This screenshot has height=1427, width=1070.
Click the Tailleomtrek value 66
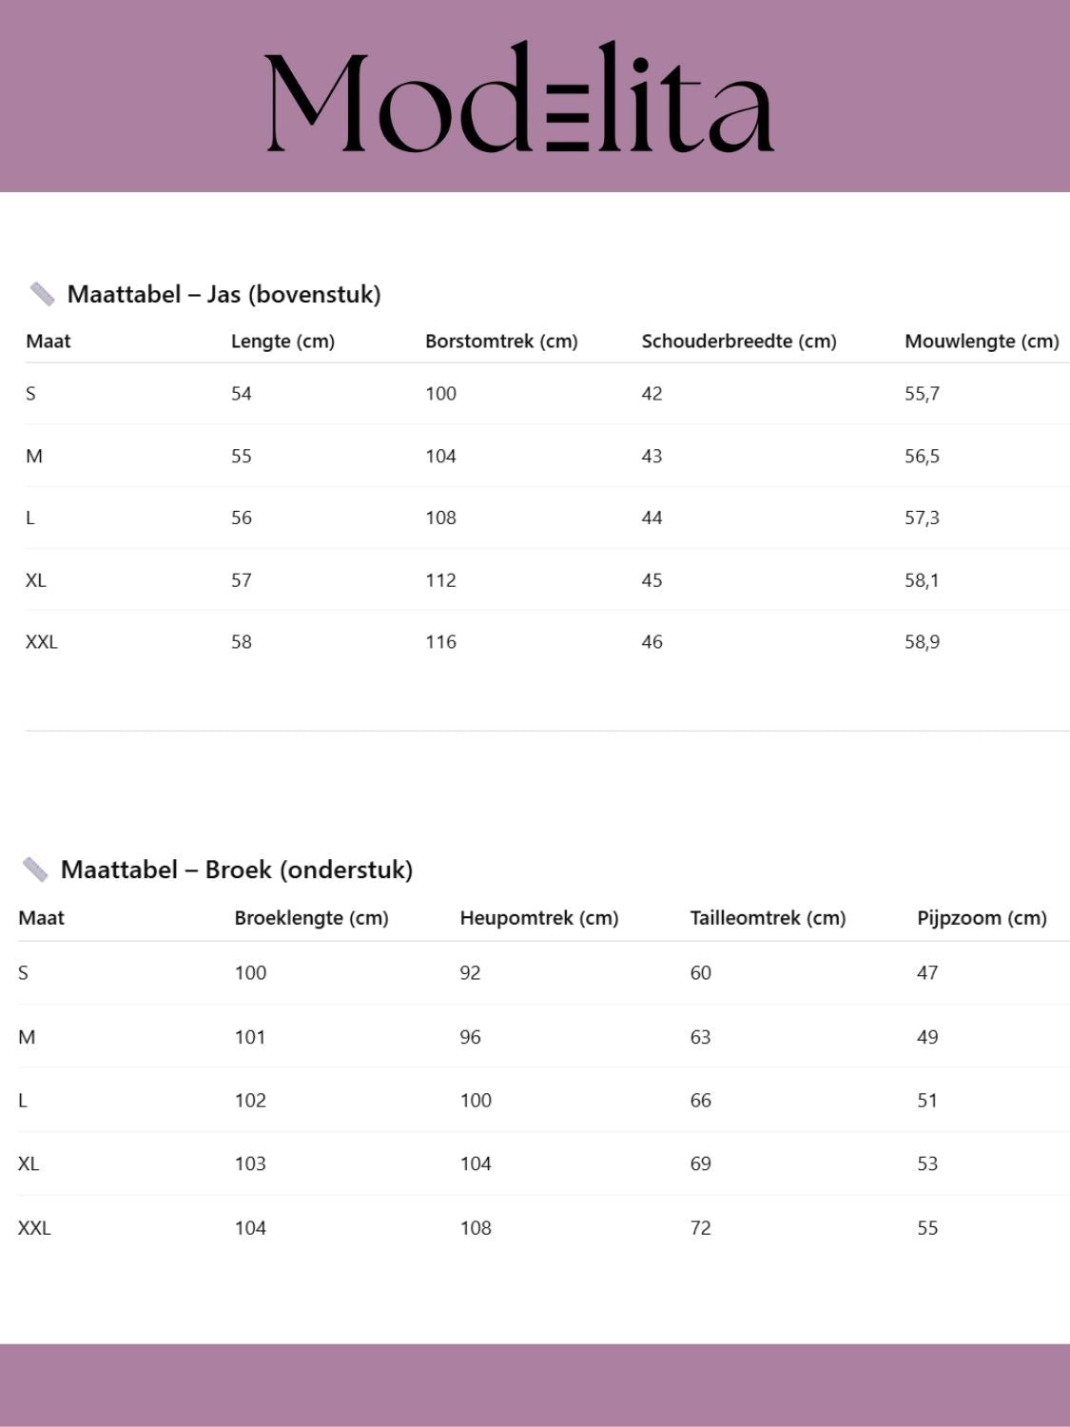click(x=700, y=1101)
